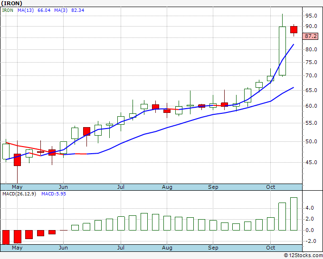This screenshot has height=259, width=323.
Task: Select Aug on the MACD time axis
Action: click(167, 248)
